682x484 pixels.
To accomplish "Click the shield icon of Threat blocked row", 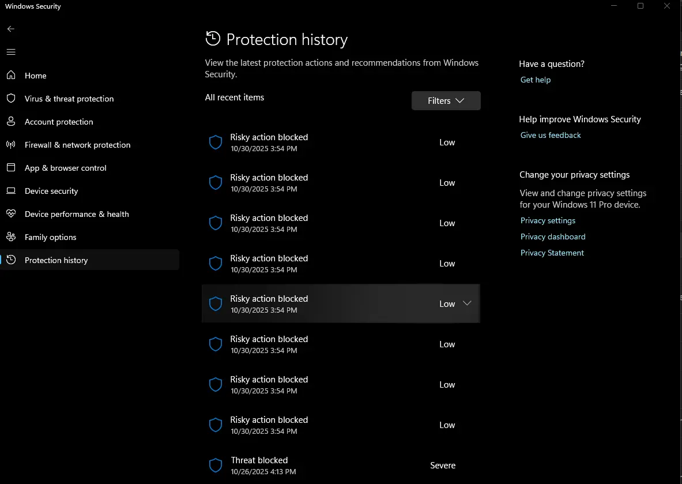I will 216,466.
